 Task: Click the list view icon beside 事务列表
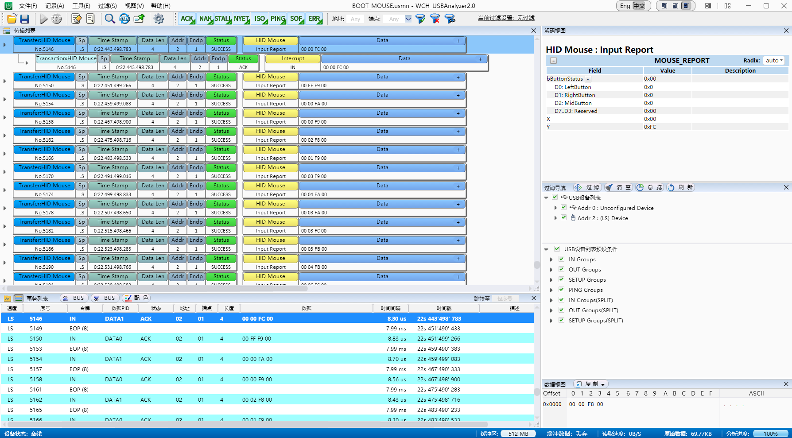click(19, 298)
